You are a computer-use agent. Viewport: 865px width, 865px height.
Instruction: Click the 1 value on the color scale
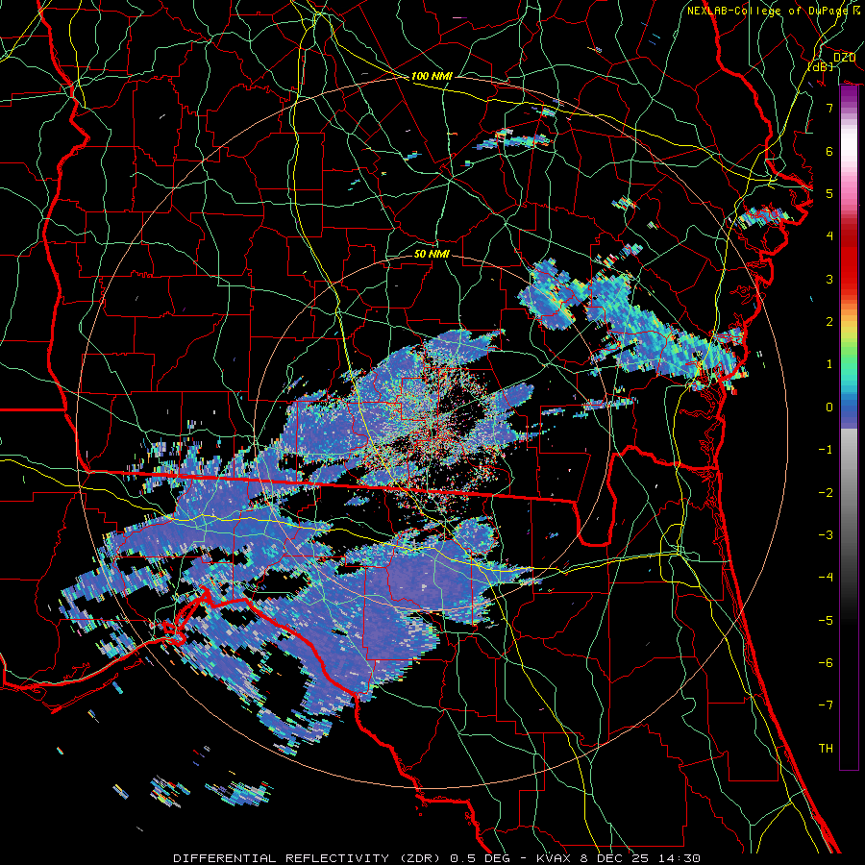pos(829,364)
